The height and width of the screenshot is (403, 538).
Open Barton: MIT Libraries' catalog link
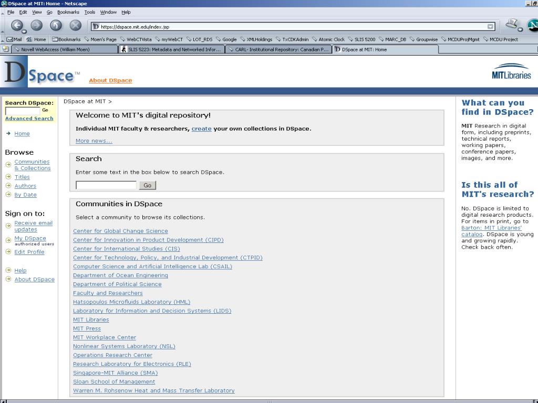[x=491, y=231]
